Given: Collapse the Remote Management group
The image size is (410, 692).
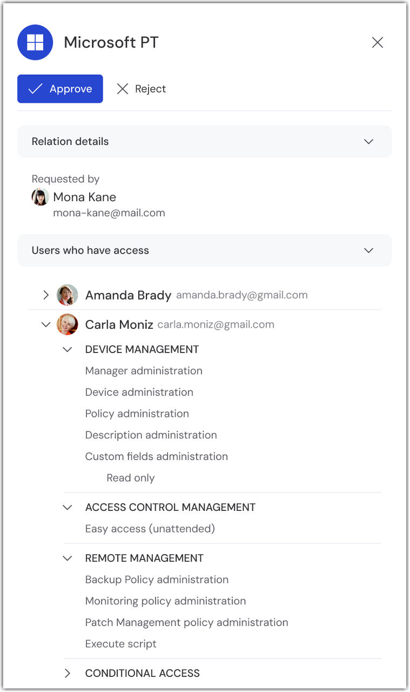Looking at the screenshot, I should click(68, 558).
